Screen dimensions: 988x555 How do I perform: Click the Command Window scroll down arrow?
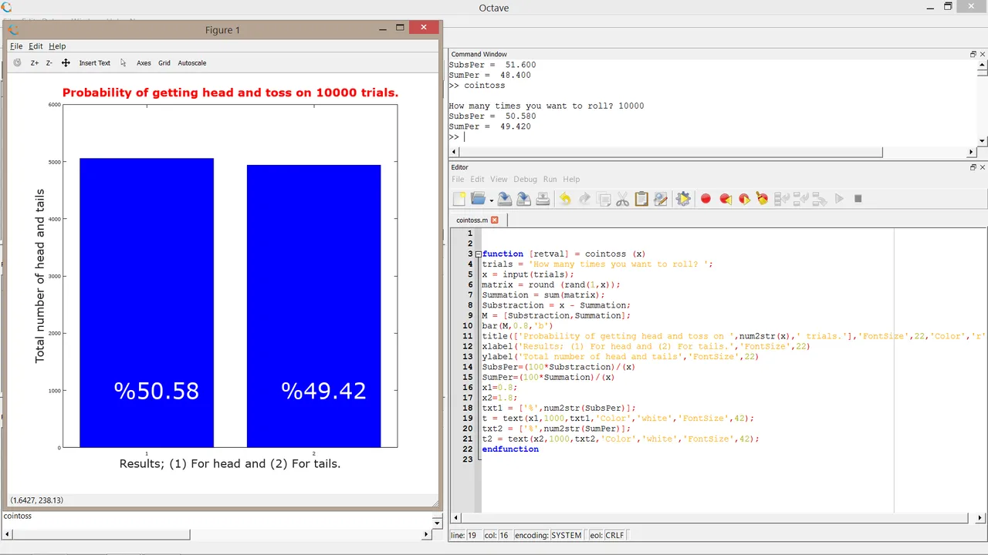tap(982, 141)
